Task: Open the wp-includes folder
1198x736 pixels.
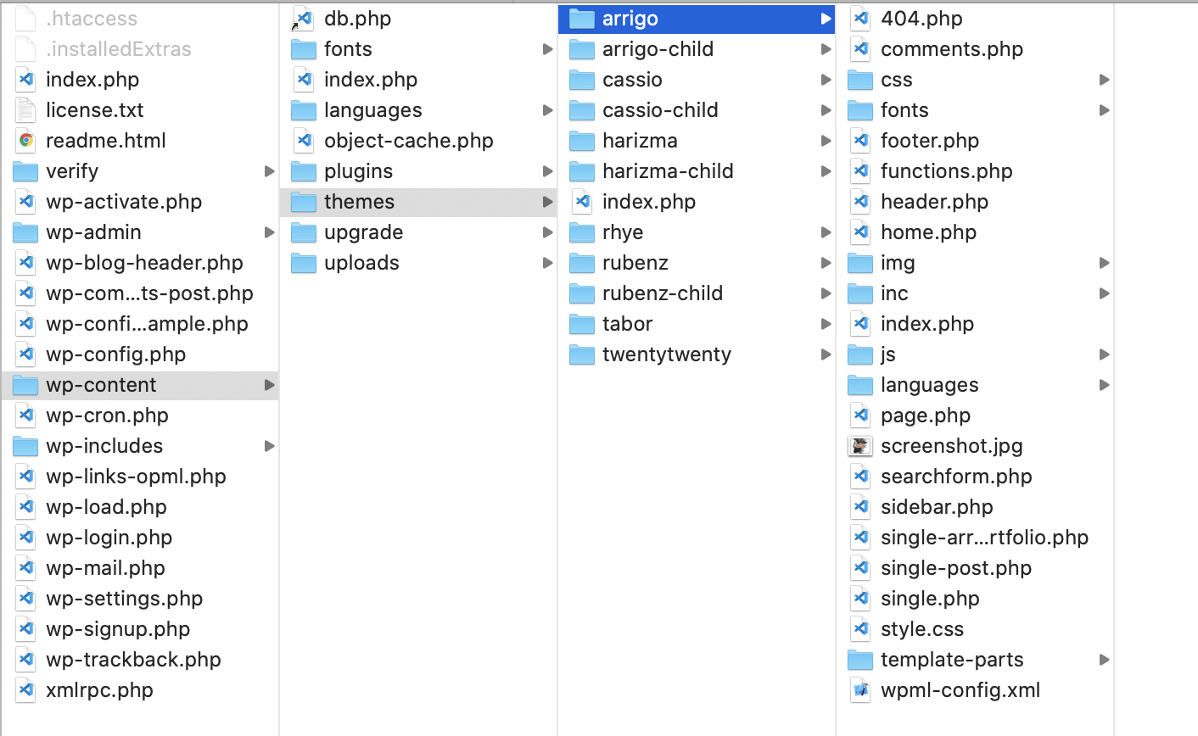Action: tap(104, 446)
